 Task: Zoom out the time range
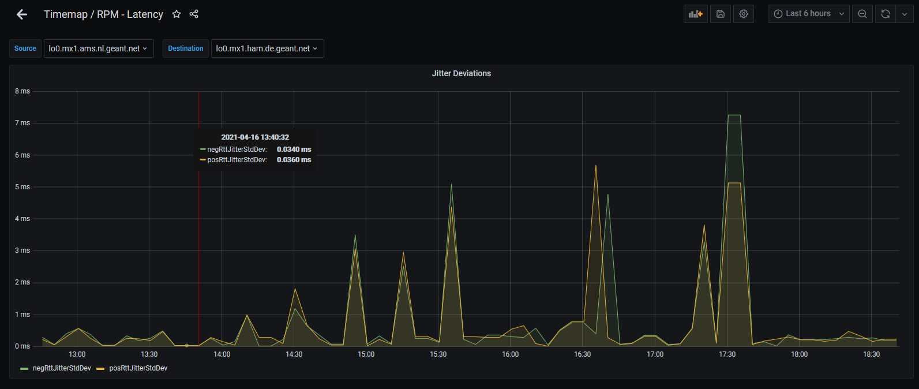pos(862,14)
